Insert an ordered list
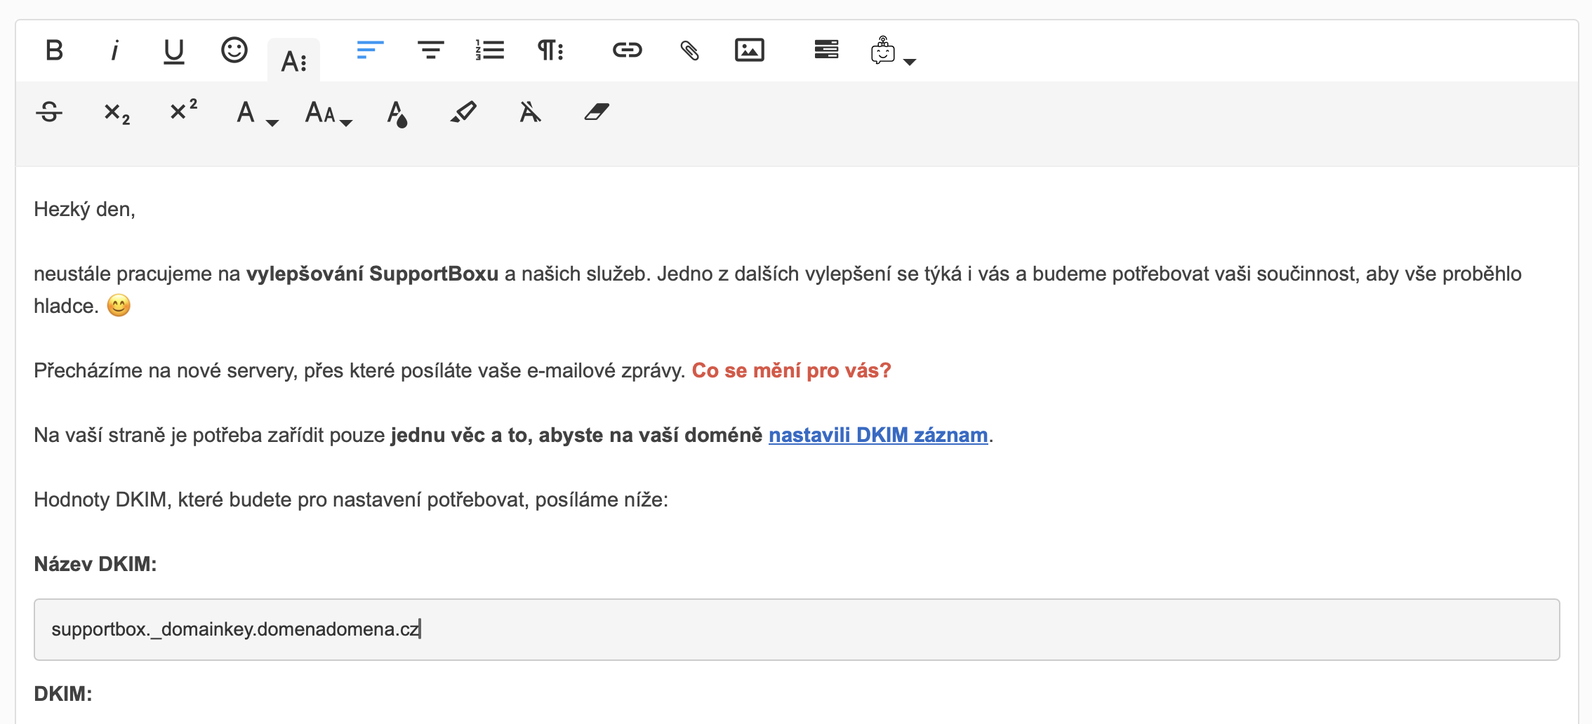 [490, 51]
